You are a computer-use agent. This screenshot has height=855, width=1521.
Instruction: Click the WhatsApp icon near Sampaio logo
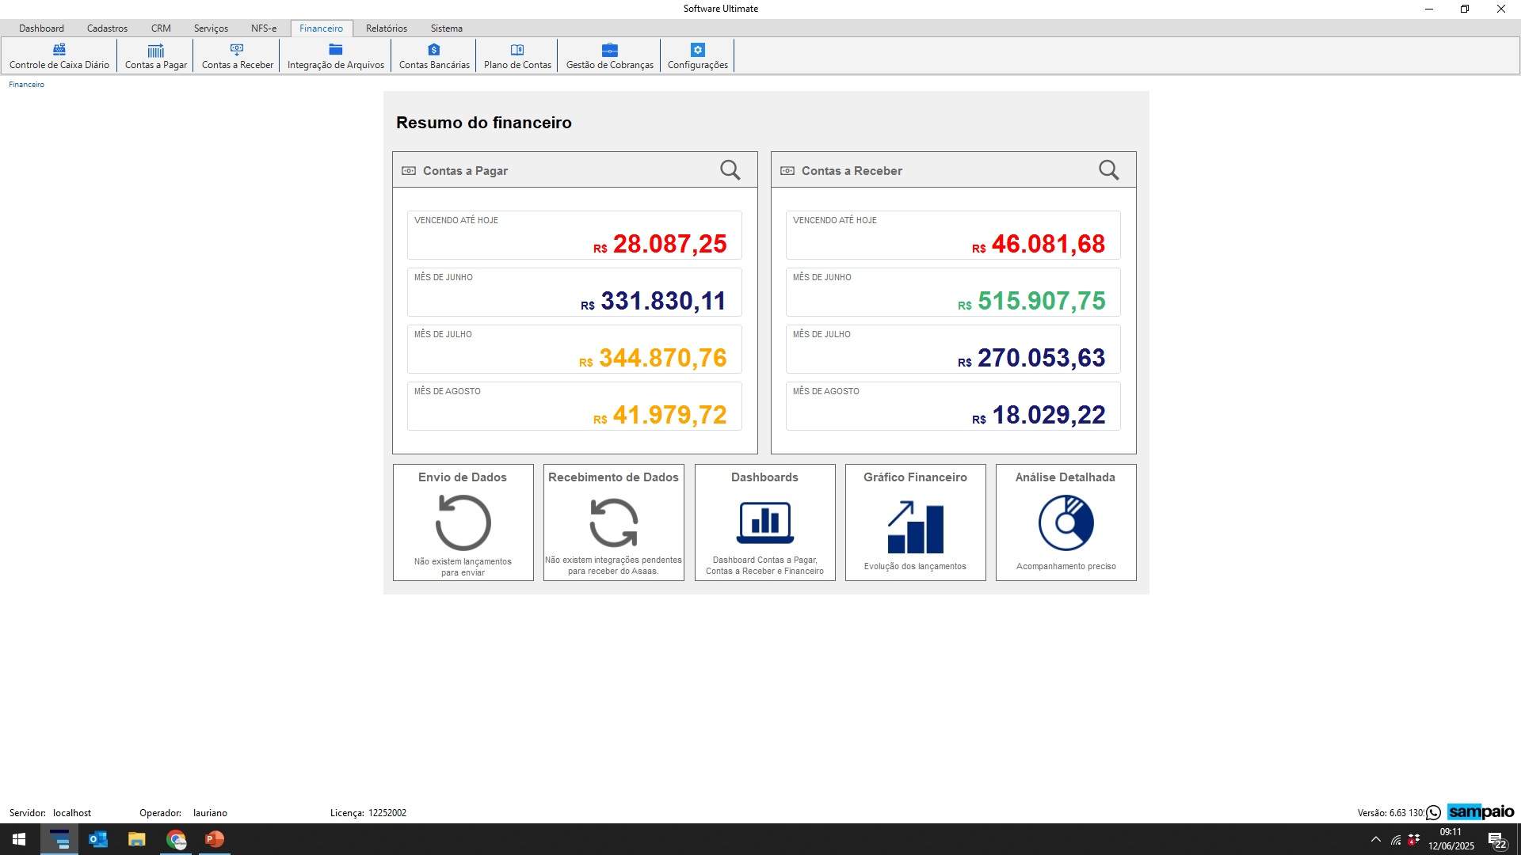1433,813
